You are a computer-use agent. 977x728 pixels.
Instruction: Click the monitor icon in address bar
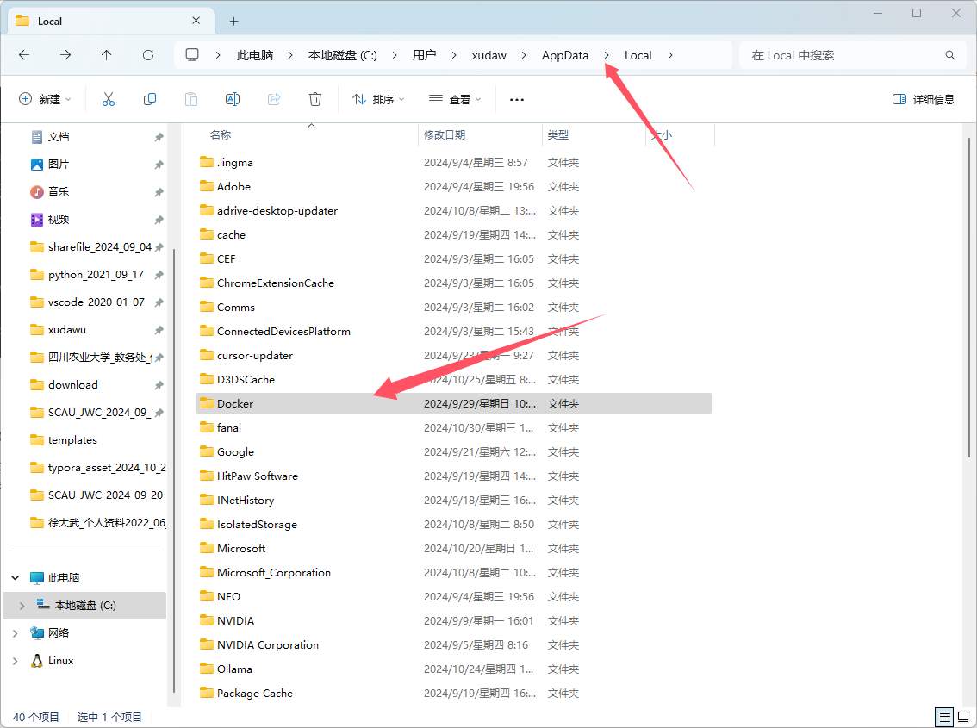pyautogui.click(x=192, y=55)
